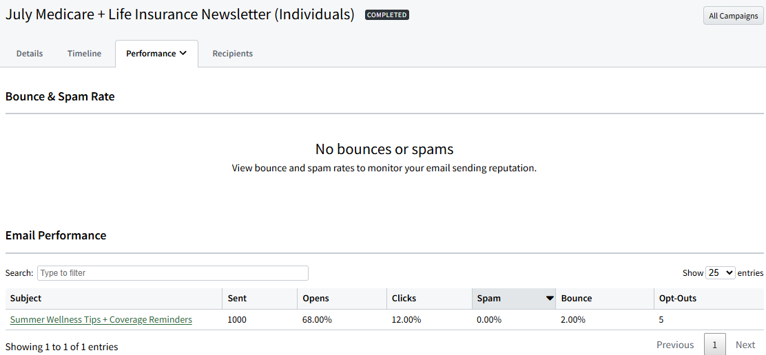
Task: Click the 'No bounces or spams' message
Action: [x=384, y=149]
